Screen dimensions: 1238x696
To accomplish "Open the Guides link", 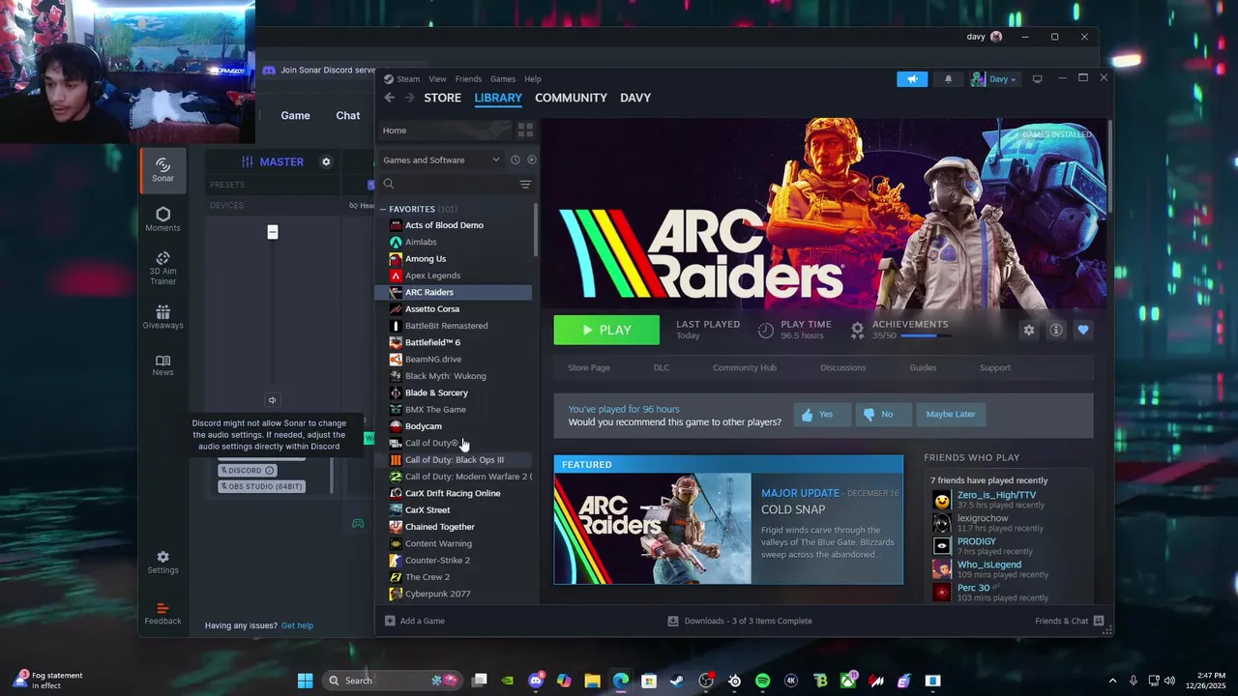I will pos(923,367).
